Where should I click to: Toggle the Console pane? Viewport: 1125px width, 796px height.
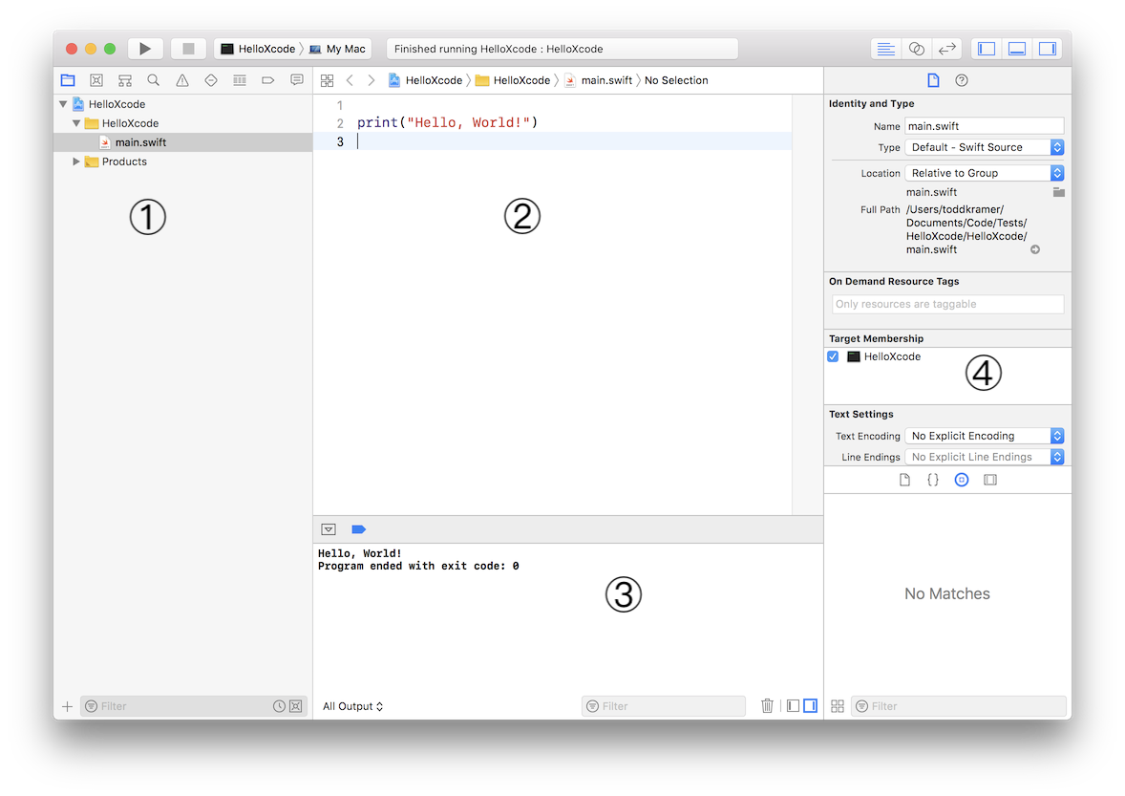(810, 706)
